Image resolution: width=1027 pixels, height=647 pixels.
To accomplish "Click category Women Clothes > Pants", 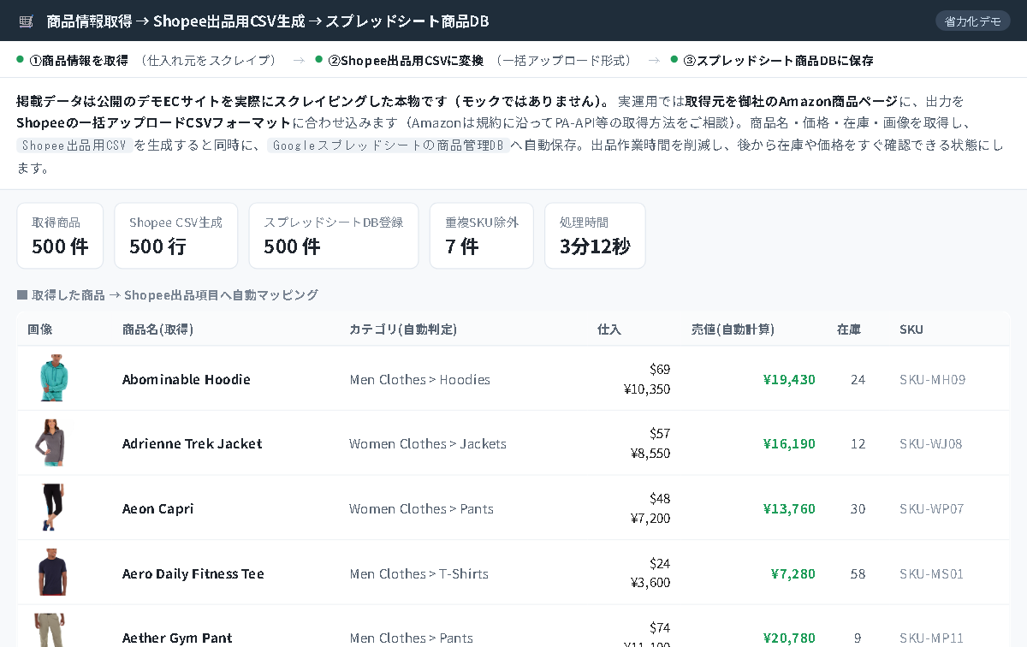I will pyautogui.click(x=422, y=508).
